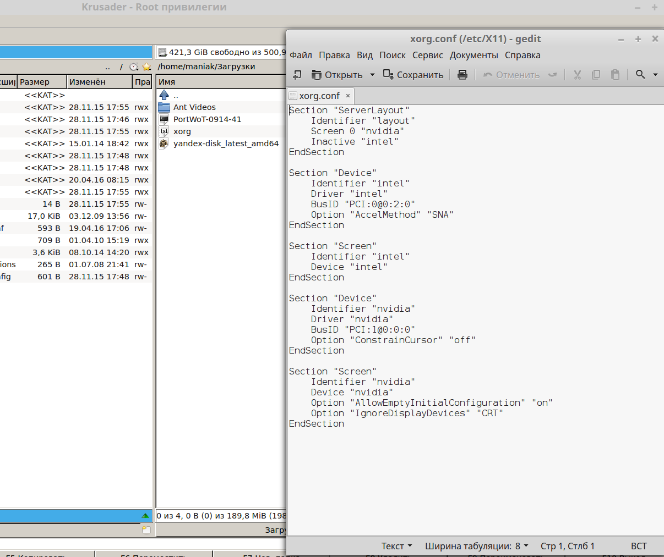Close the xorg.conf tab
The image size is (664, 557).
348,96
